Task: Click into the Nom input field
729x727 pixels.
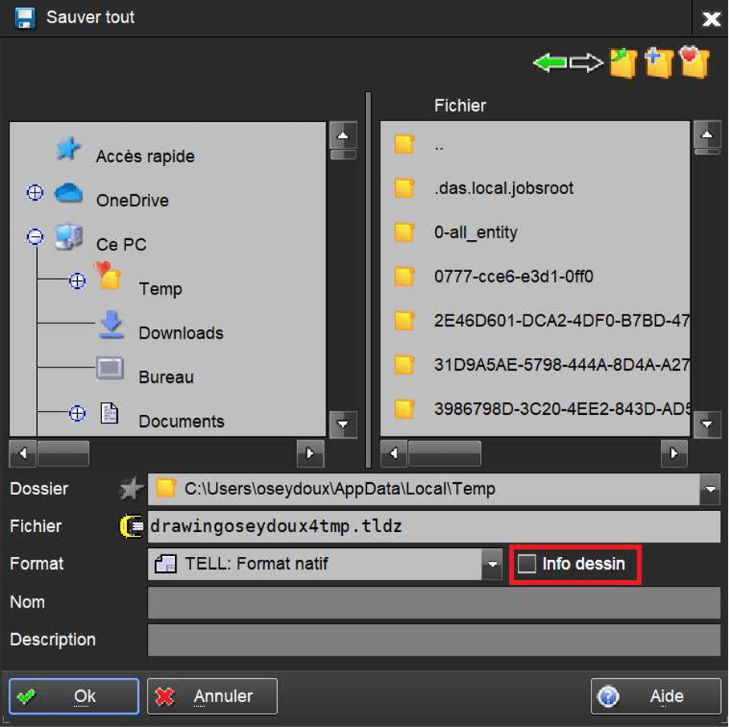Action: click(x=434, y=603)
